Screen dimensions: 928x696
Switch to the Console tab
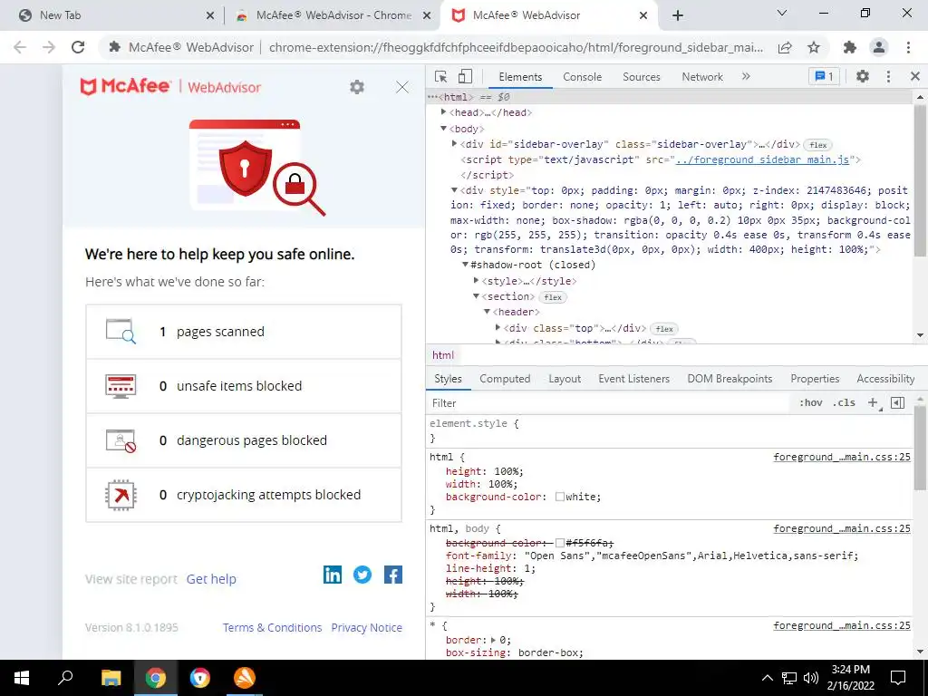[x=583, y=77]
